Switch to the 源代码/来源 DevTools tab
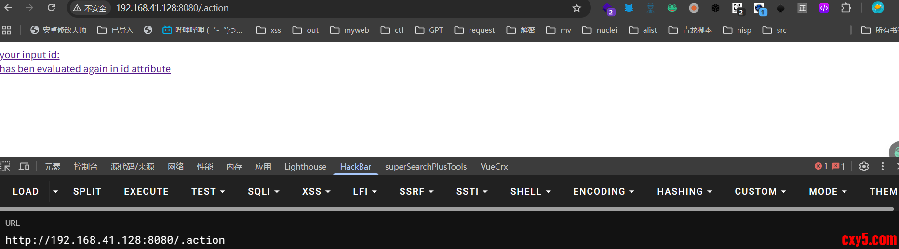 pyautogui.click(x=133, y=166)
